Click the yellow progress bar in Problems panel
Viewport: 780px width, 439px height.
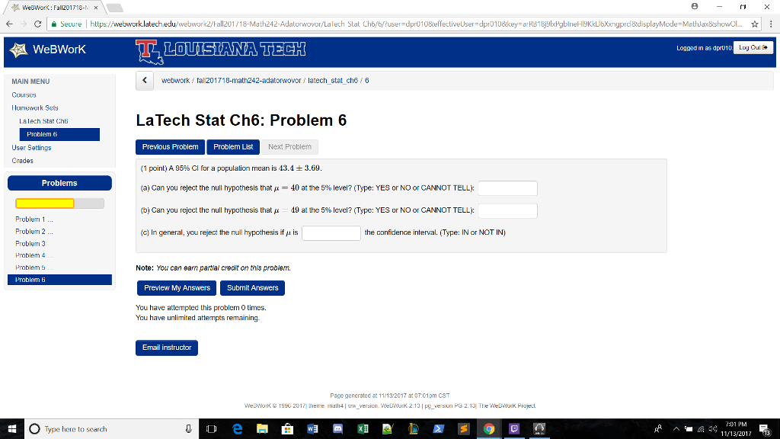point(44,203)
